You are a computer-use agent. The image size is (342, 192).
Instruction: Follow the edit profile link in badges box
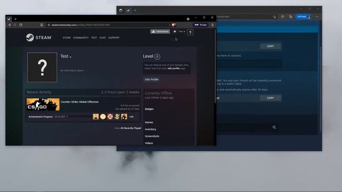[173, 68]
